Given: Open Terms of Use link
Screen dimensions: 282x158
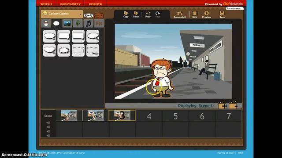Looking at the screenshot, I should pyautogui.click(x=225, y=153).
